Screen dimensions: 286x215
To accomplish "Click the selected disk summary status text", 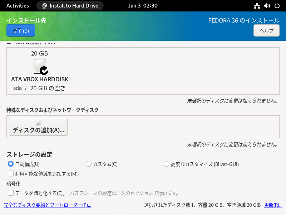I will [202, 205].
